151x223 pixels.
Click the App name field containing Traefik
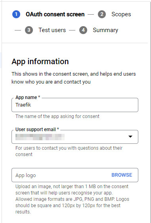(75, 105)
